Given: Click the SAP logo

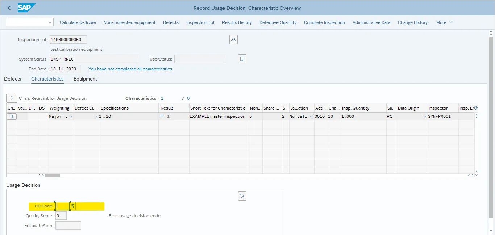Looking at the screenshot, I should [27, 8].
